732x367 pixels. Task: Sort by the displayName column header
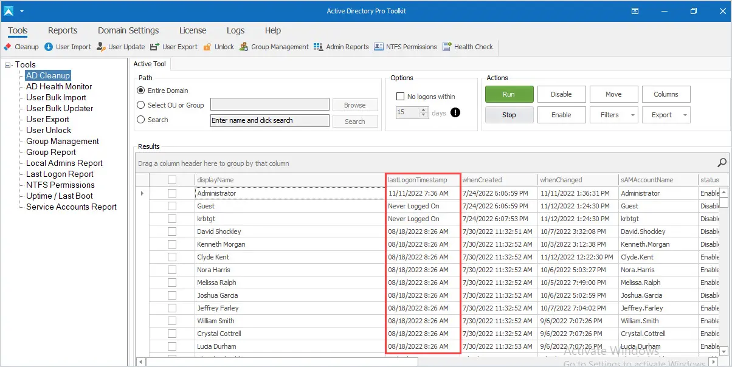click(290, 180)
